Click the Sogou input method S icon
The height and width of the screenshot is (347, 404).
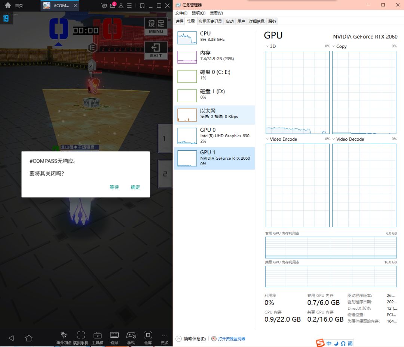point(320,343)
